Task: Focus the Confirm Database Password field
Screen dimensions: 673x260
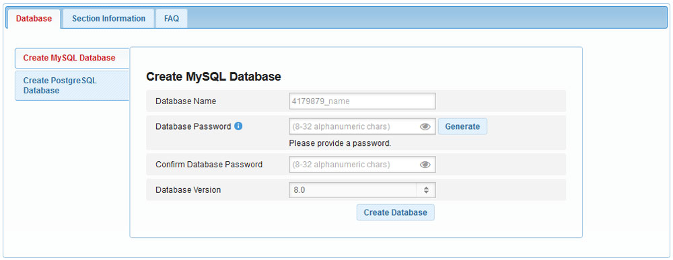Action: coord(362,165)
